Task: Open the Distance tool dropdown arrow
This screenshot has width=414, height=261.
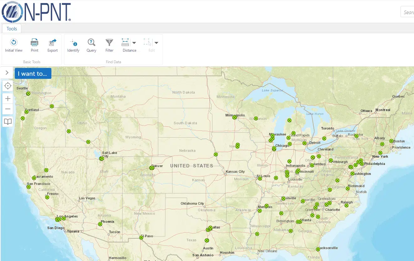Action: [x=135, y=43]
